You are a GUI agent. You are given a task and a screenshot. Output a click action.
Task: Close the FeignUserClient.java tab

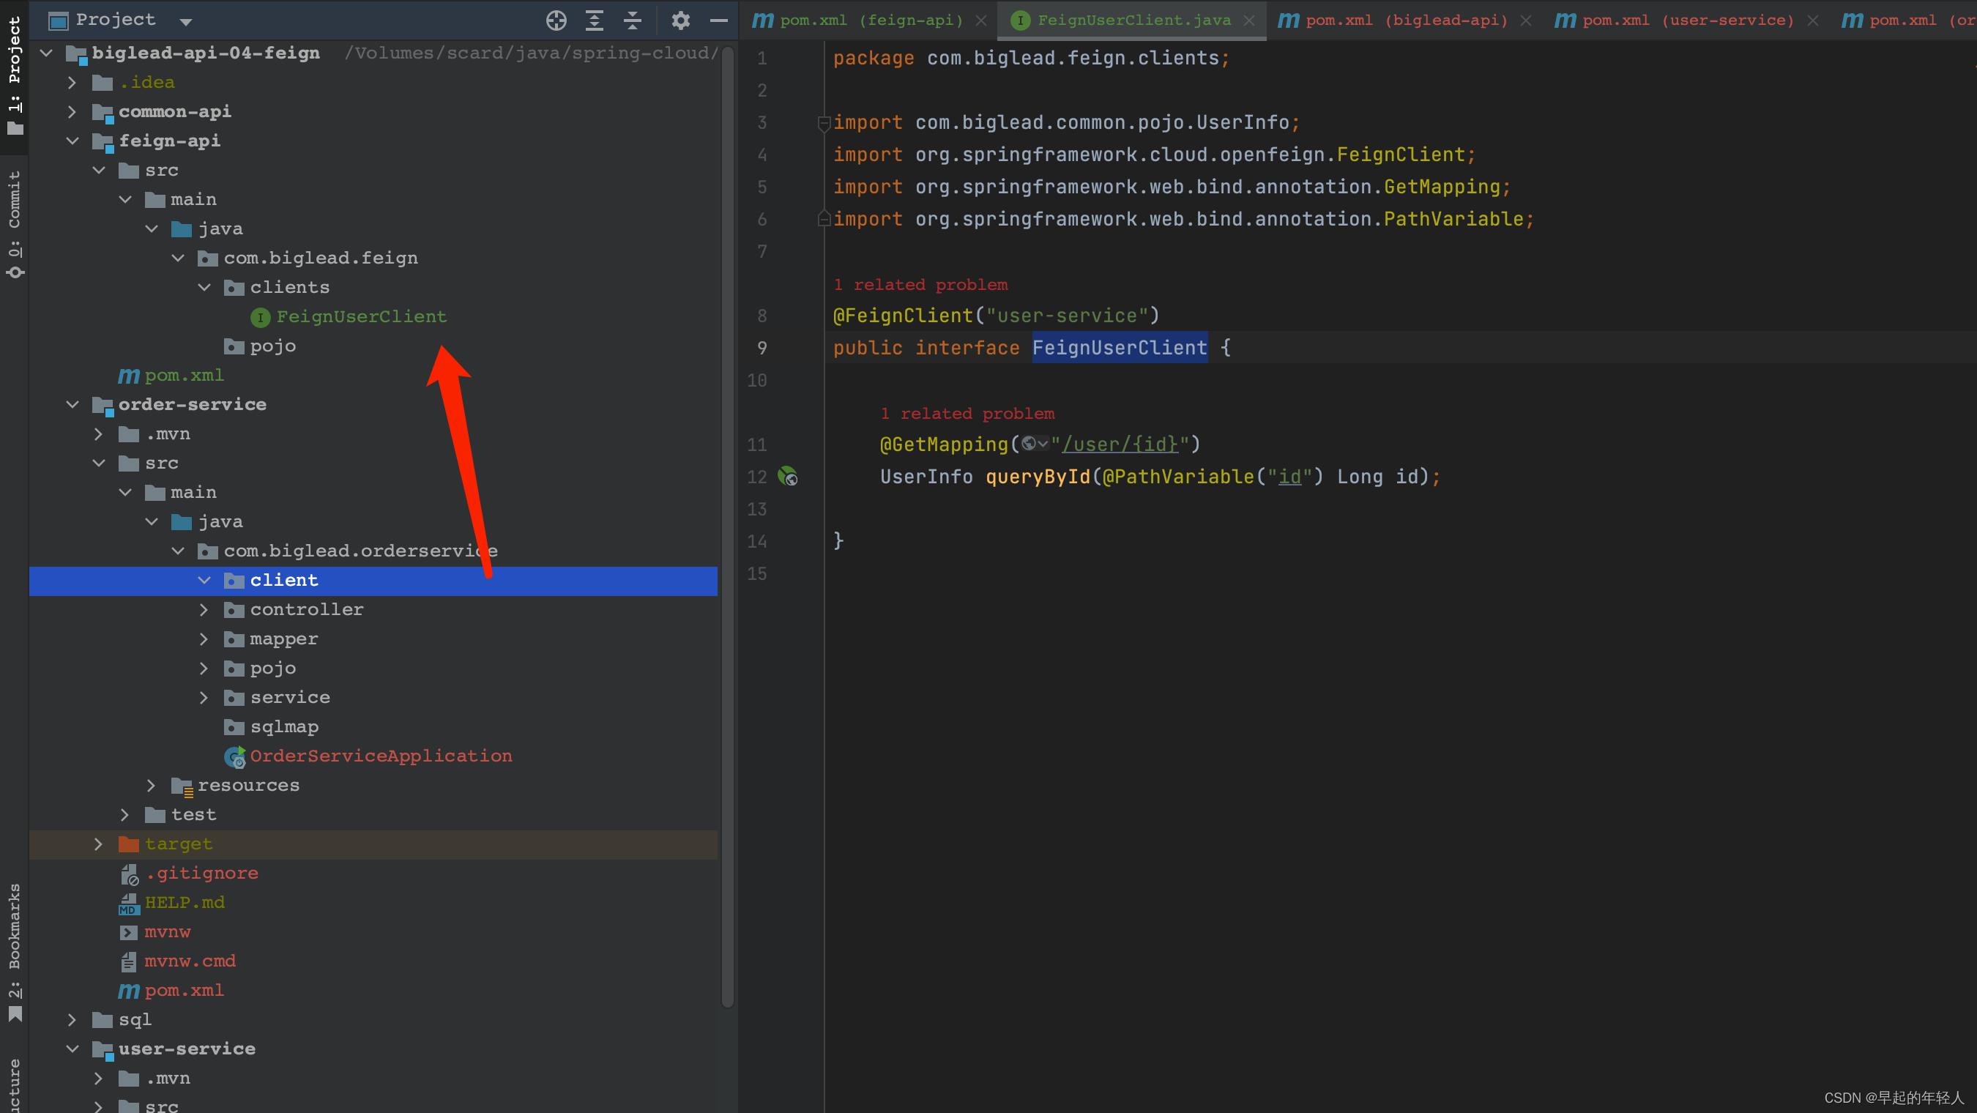point(1249,21)
